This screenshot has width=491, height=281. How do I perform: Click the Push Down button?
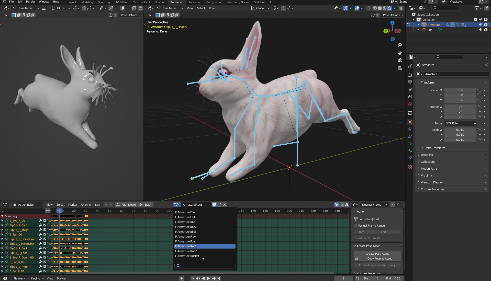(126, 205)
